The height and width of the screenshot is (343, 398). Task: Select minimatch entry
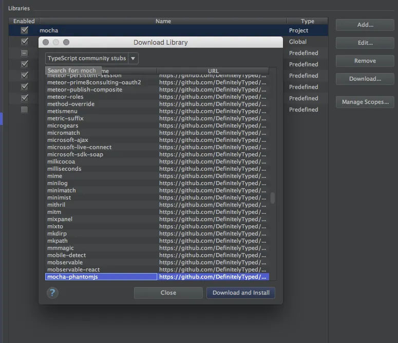coord(101,190)
